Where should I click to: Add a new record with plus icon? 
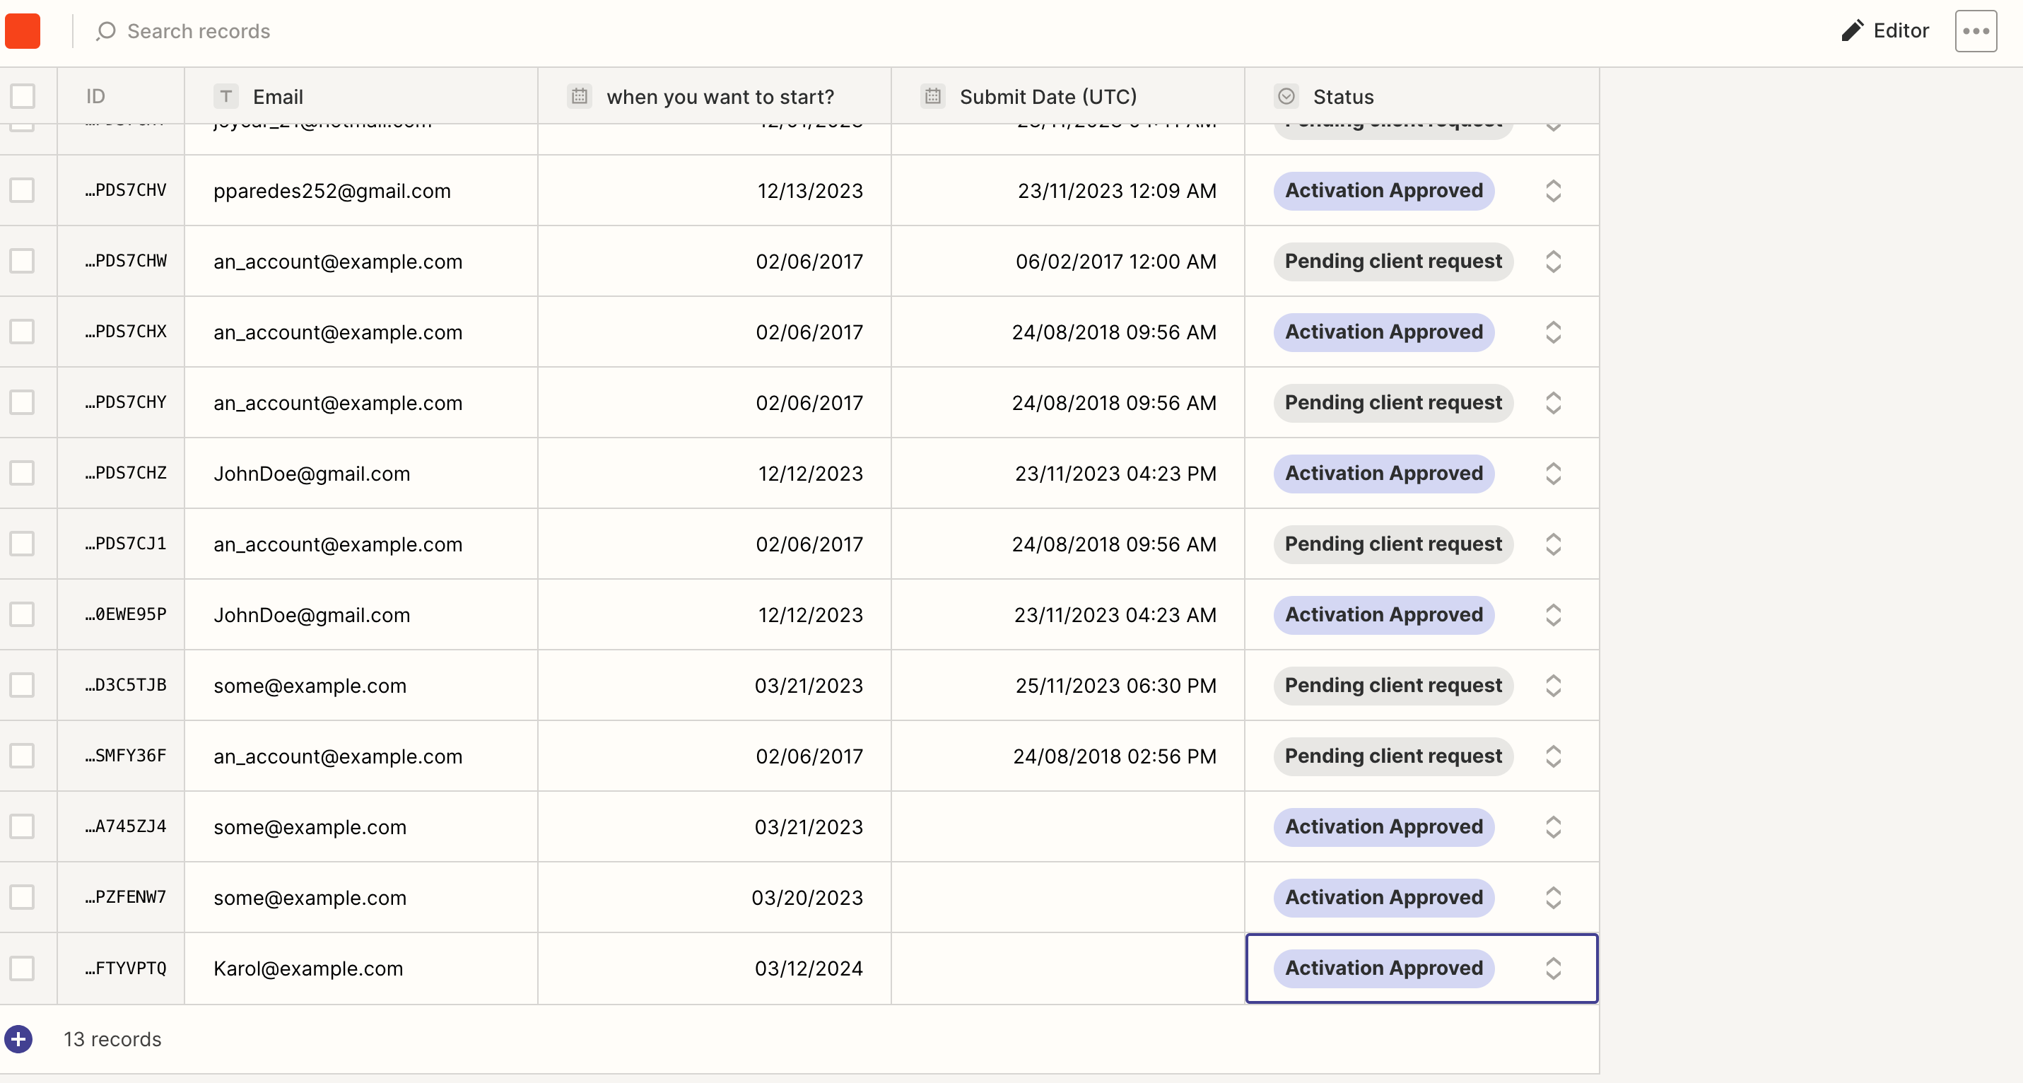click(x=19, y=1039)
